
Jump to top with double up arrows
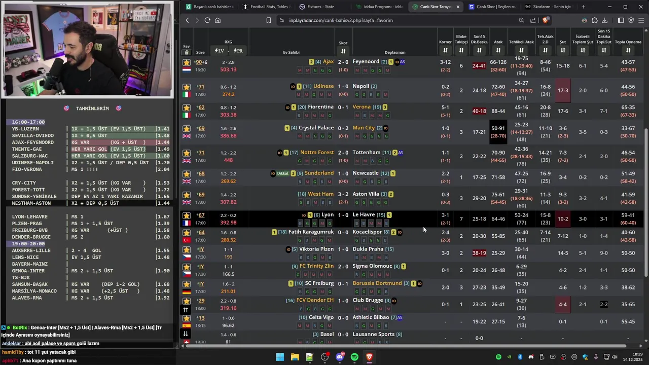tap(186, 310)
